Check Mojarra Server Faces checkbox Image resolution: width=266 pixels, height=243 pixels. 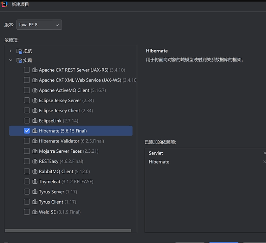27,151
